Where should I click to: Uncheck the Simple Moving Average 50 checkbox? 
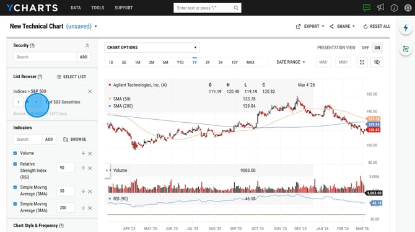[x=15, y=187]
